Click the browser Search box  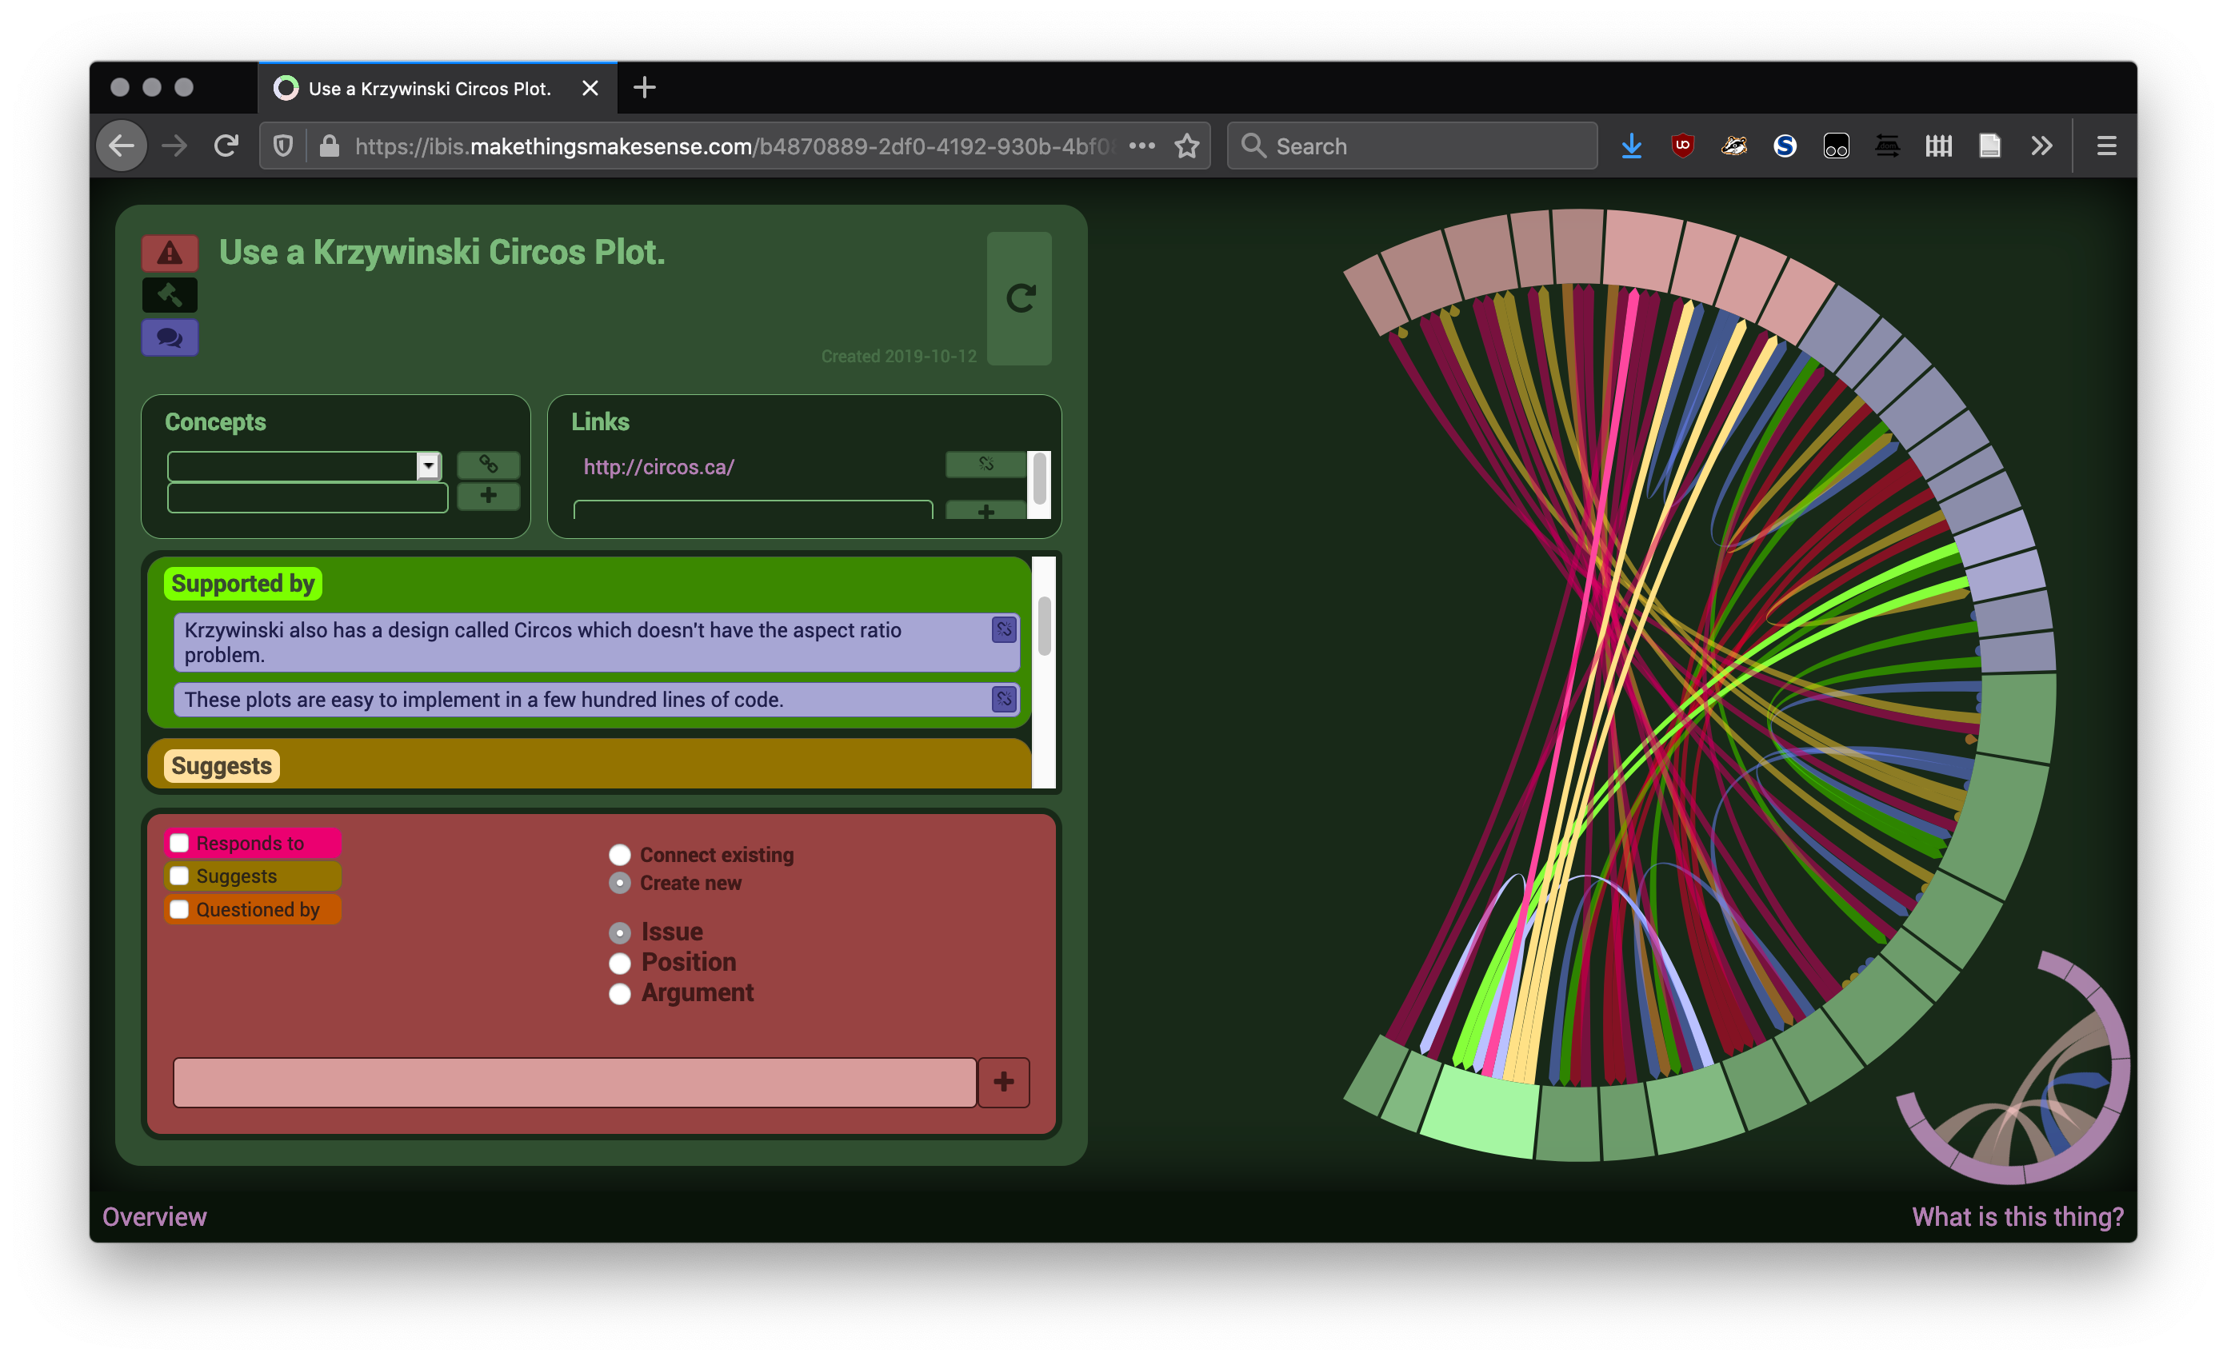[x=1412, y=146]
